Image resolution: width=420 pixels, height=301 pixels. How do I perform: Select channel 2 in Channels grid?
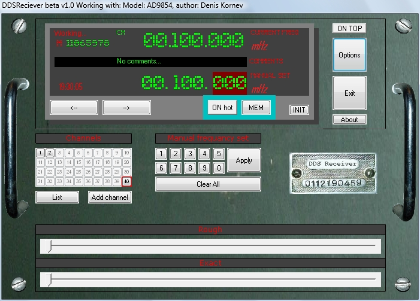pyautogui.click(x=50, y=153)
